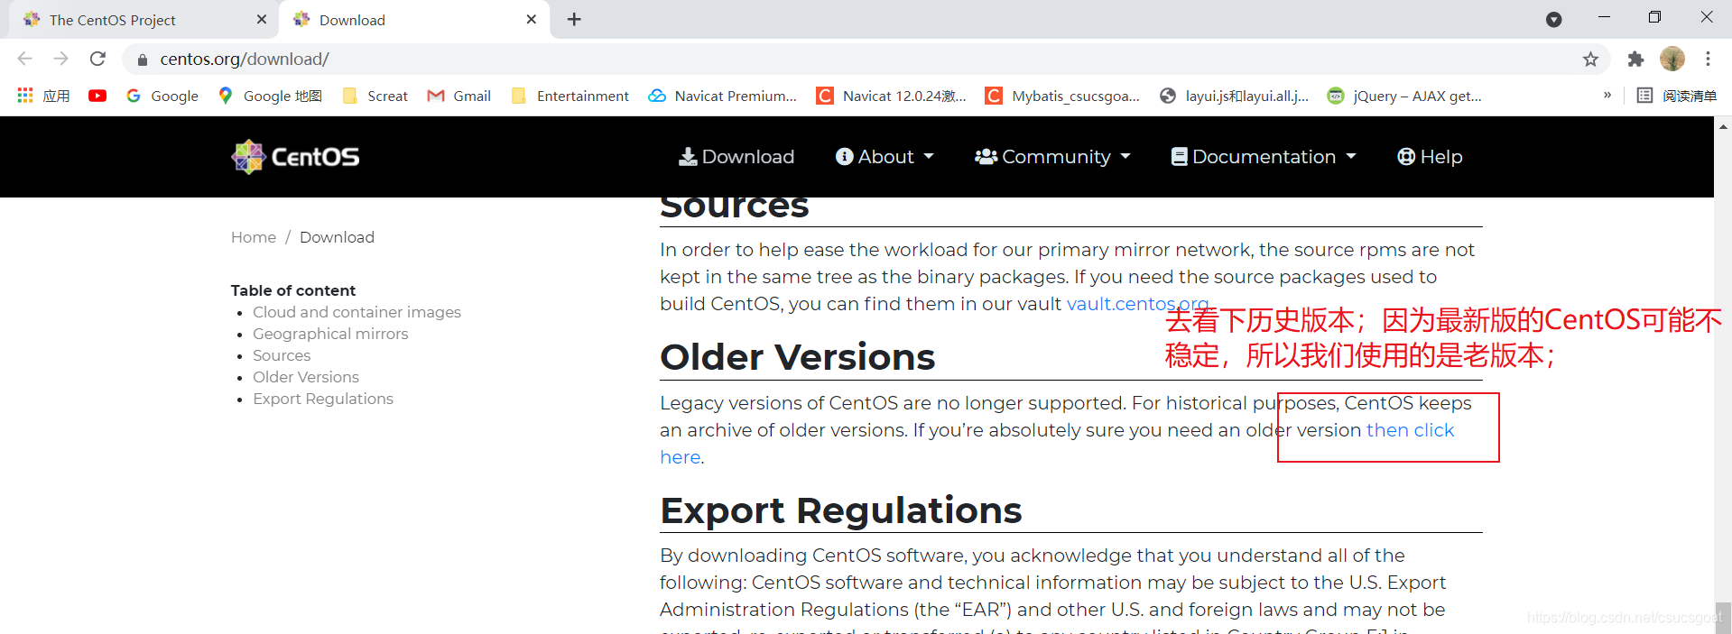Click the 'here' link under Older Versions
Image resolution: width=1732 pixels, height=634 pixels.
click(x=681, y=457)
